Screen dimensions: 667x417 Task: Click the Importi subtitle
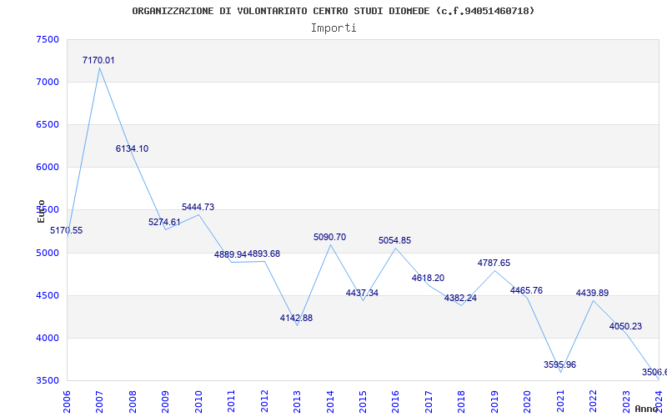(x=333, y=28)
